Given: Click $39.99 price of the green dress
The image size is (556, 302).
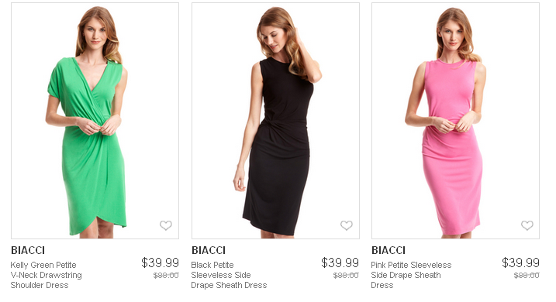Looking at the screenshot, I should click(160, 263).
